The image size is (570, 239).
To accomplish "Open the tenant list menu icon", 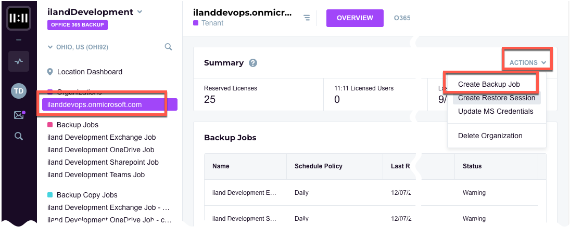I will tap(307, 18).
